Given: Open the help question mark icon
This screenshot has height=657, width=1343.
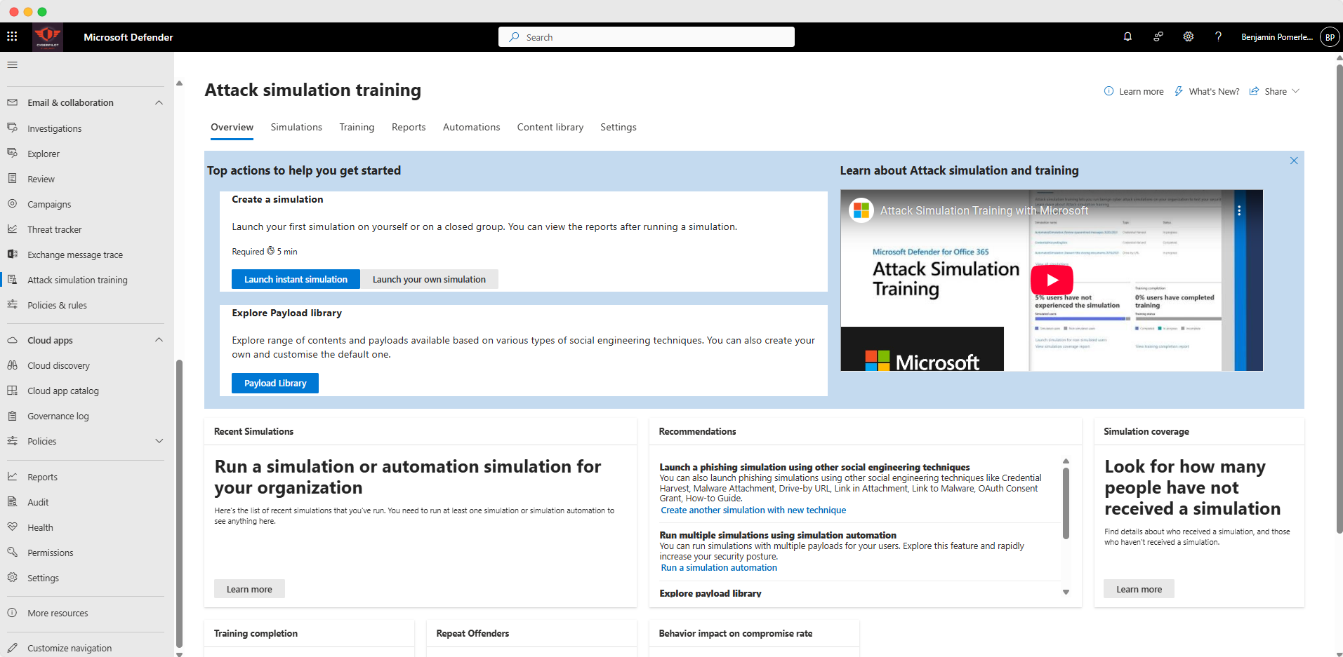Looking at the screenshot, I should coord(1218,36).
